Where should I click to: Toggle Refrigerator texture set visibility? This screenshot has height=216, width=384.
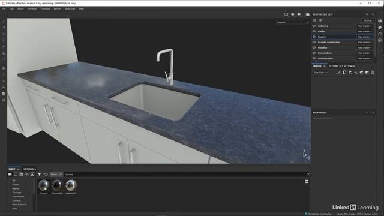coord(314,58)
